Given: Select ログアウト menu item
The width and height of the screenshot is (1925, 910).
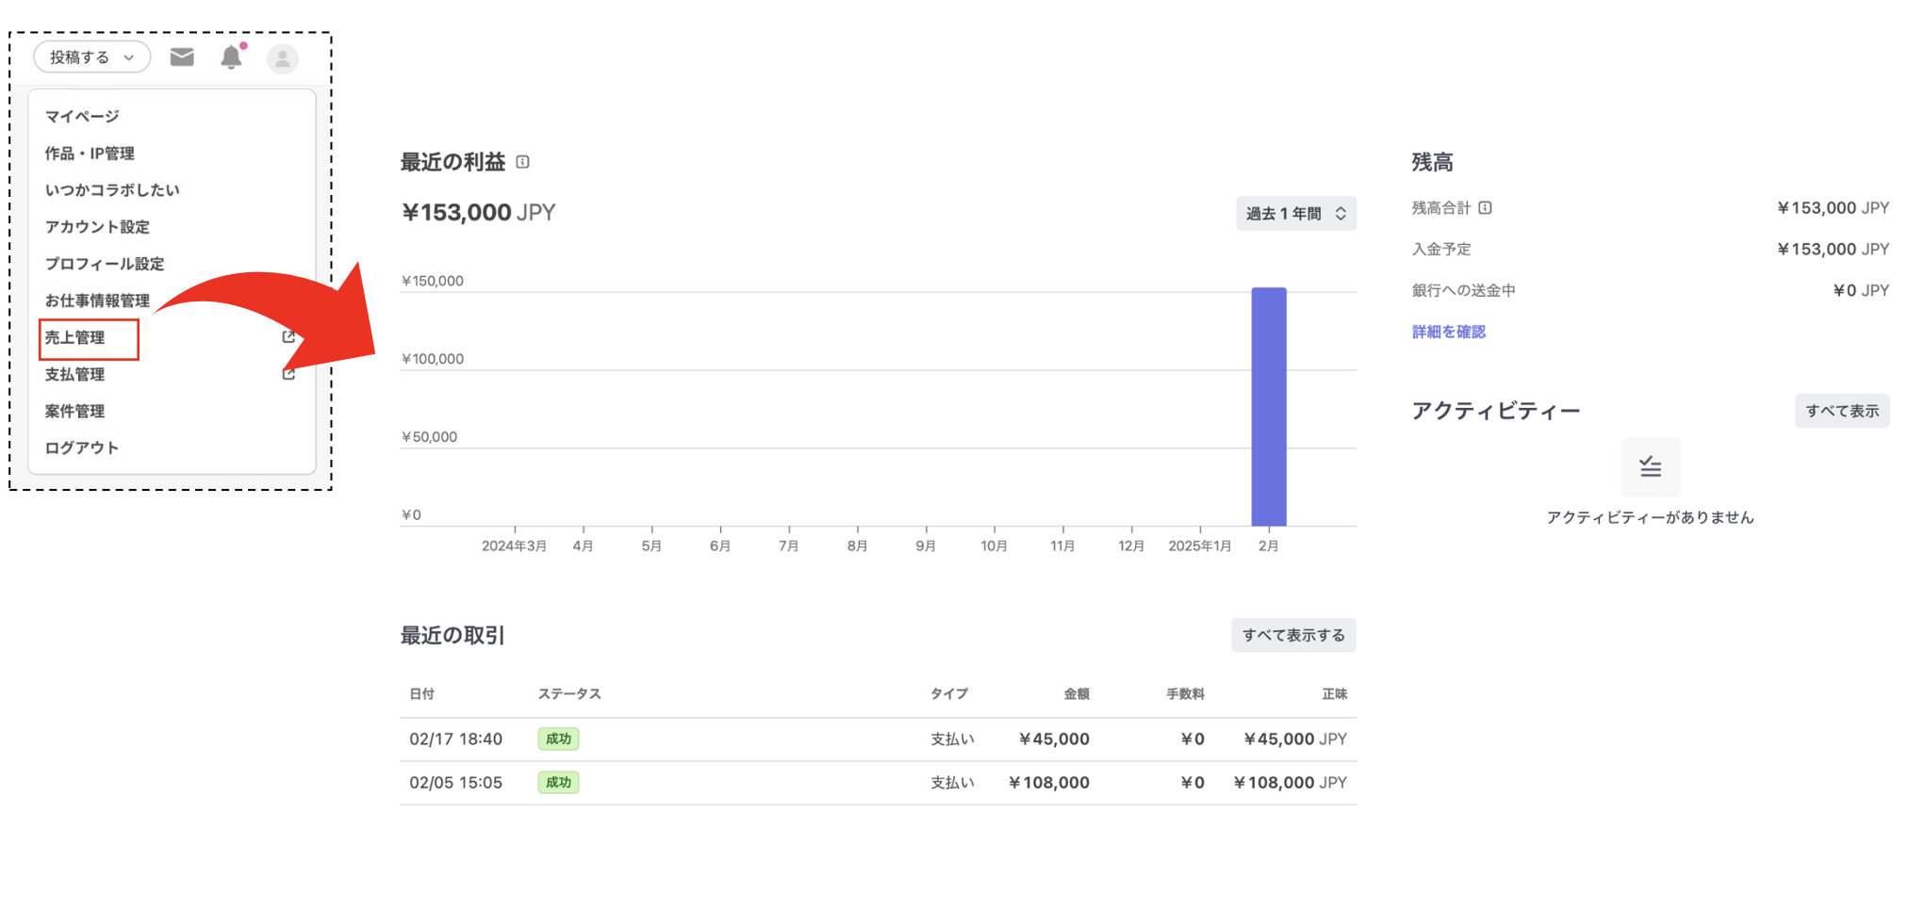Looking at the screenshot, I should pyautogui.click(x=82, y=447).
